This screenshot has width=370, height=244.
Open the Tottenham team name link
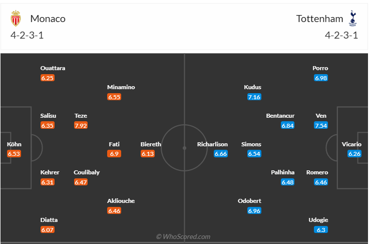coord(319,19)
